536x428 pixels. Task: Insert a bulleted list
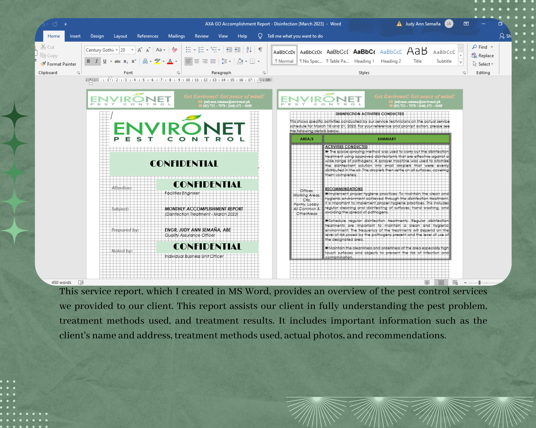click(x=188, y=50)
